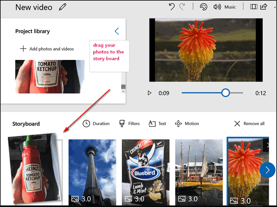Screen dimensions: 277x207
Task: Rename video with the pencil icon
Action: [63, 7]
